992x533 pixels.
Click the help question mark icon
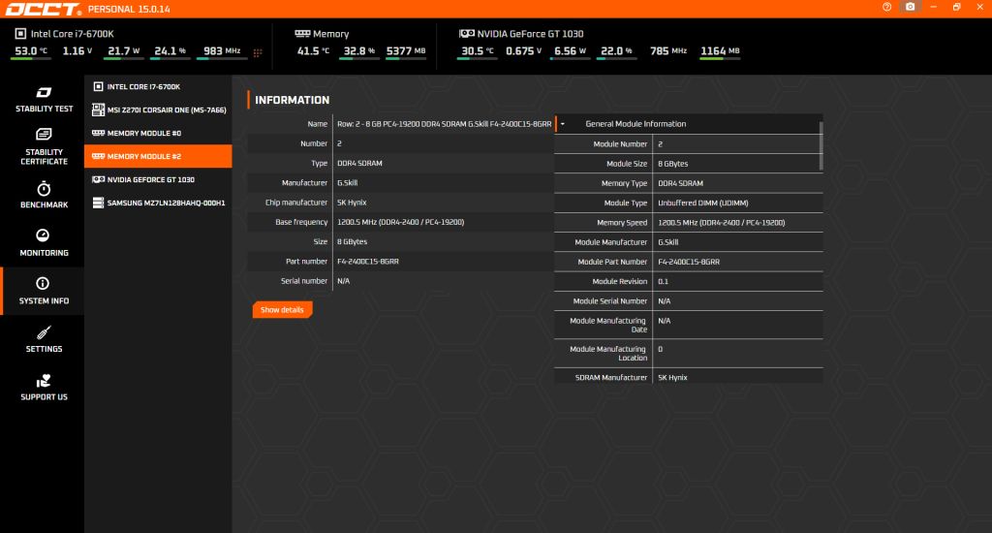click(887, 7)
